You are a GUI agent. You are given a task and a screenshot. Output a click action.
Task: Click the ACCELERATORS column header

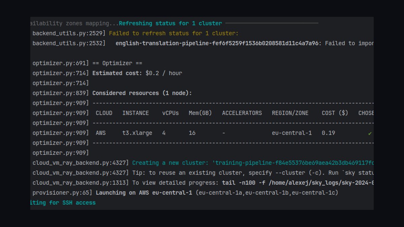coord(242,113)
